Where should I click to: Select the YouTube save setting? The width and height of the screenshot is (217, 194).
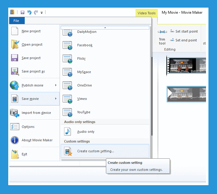click(x=105, y=112)
